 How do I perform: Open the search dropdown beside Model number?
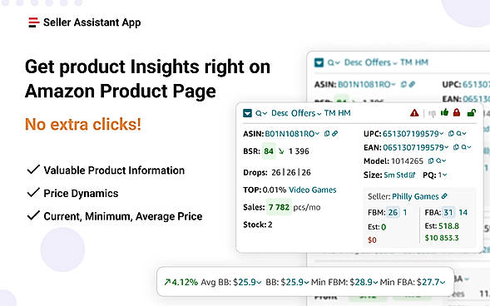pyautogui.click(x=441, y=161)
